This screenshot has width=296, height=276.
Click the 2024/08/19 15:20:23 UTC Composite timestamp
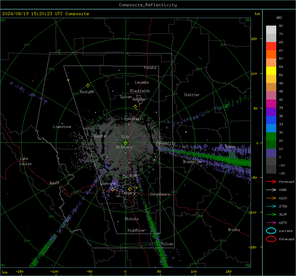click(45, 14)
